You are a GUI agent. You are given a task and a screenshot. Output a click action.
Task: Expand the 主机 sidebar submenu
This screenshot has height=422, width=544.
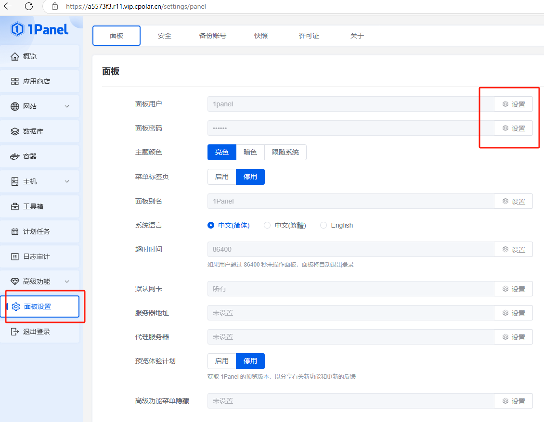[x=67, y=181]
